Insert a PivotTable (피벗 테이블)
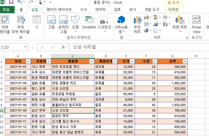Screen dimensions: 209x136 pos(5,24)
